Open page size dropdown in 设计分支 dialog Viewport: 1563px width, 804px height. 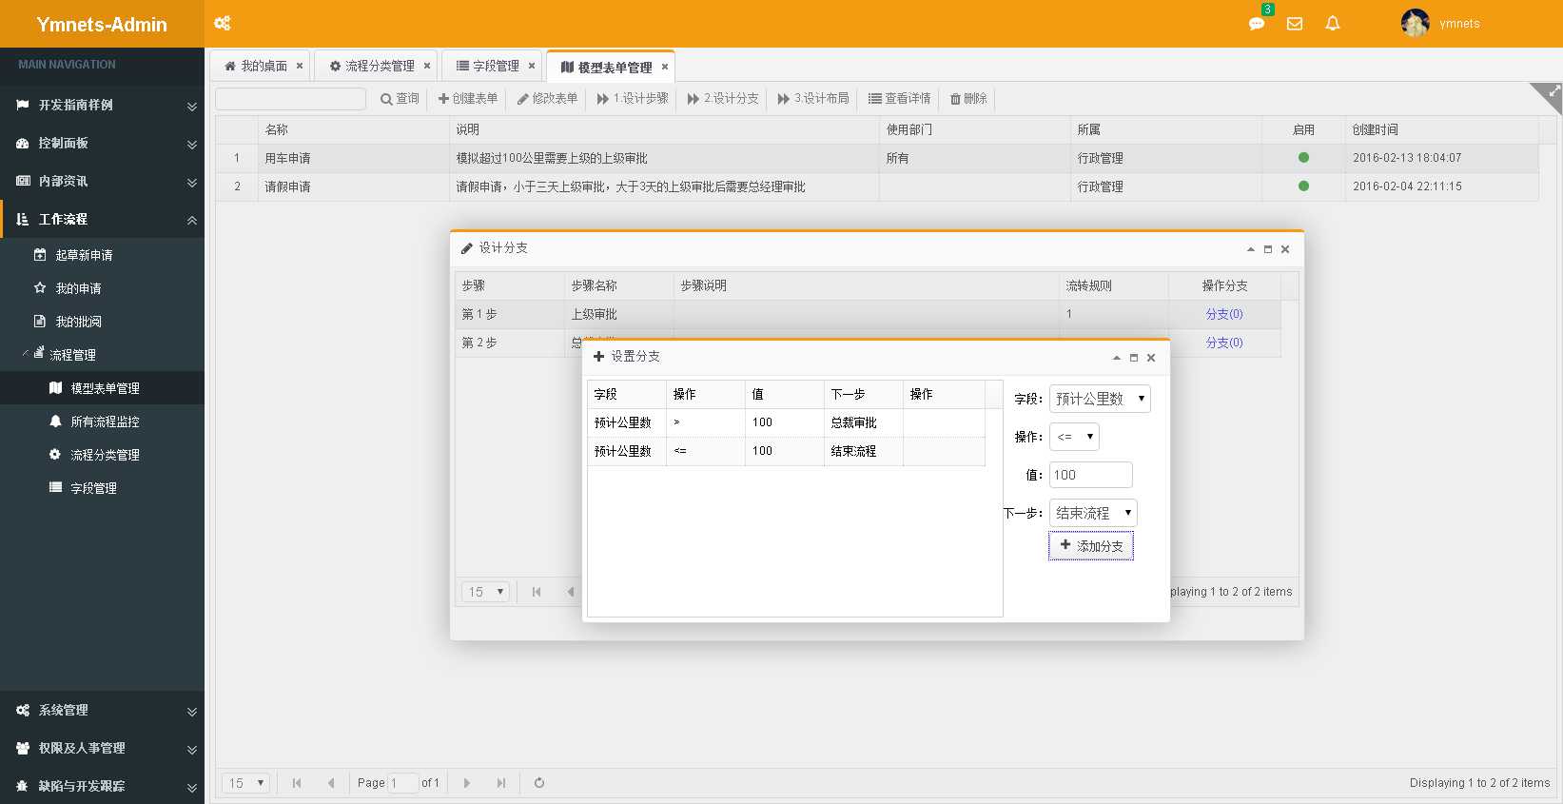click(486, 592)
